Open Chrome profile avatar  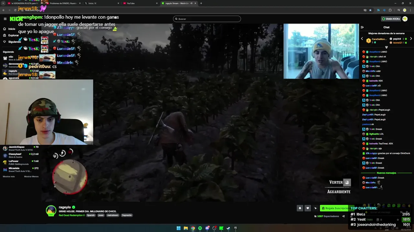point(404,10)
